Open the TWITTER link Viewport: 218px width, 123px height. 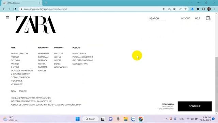42,64
